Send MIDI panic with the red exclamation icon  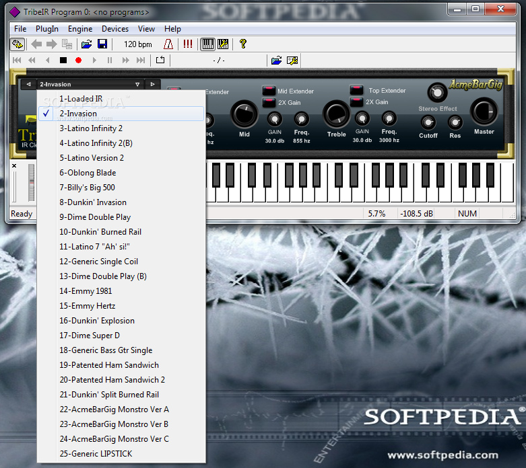[188, 44]
